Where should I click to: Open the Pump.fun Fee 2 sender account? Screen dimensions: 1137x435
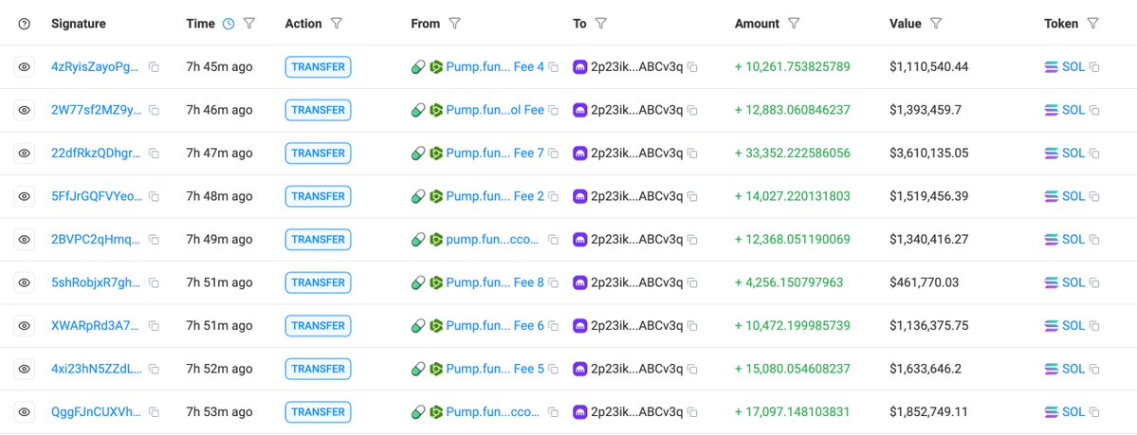[495, 196]
